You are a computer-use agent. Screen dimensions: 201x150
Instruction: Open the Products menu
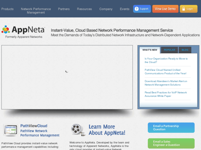tap(7, 9)
